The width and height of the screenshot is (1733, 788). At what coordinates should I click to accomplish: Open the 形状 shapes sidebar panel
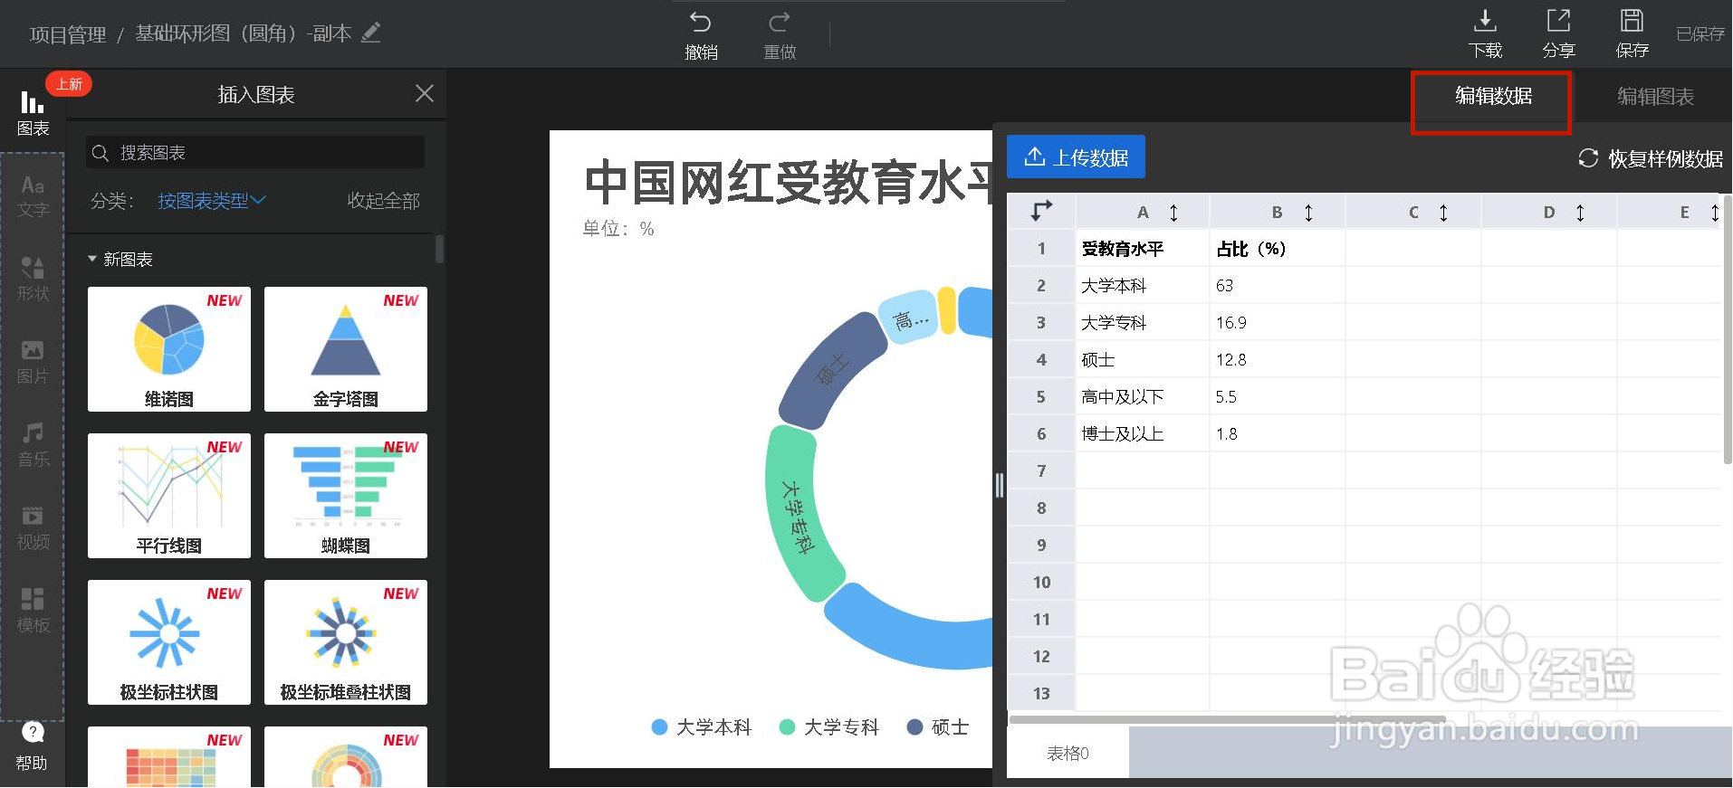coord(33,280)
